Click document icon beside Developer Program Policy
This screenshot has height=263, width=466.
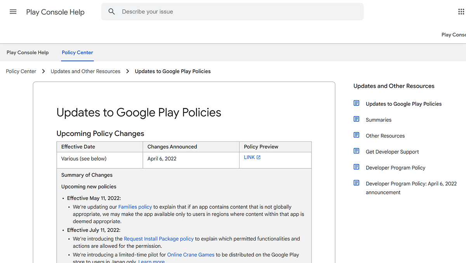(x=356, y=167)
